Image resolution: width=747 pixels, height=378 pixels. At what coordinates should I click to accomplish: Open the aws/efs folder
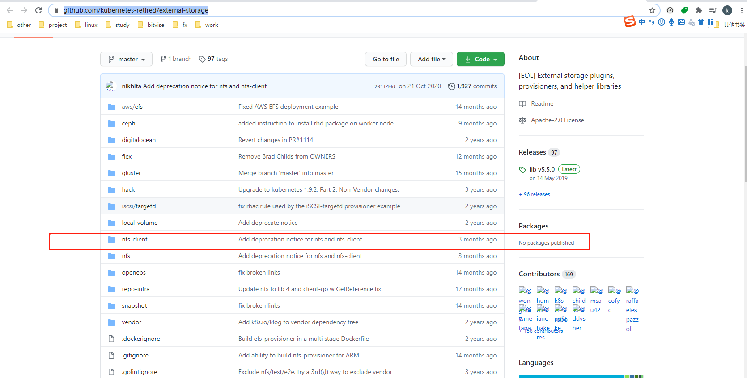132,107
